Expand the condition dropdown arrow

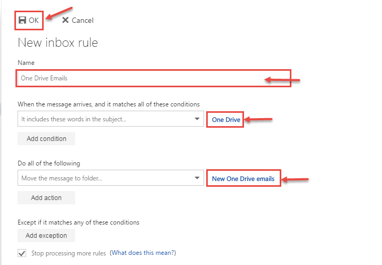point(197,119)
